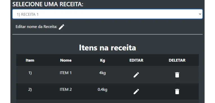Select the 'ITEM 2' name cell
215x103 pixels.
[66, 89]
